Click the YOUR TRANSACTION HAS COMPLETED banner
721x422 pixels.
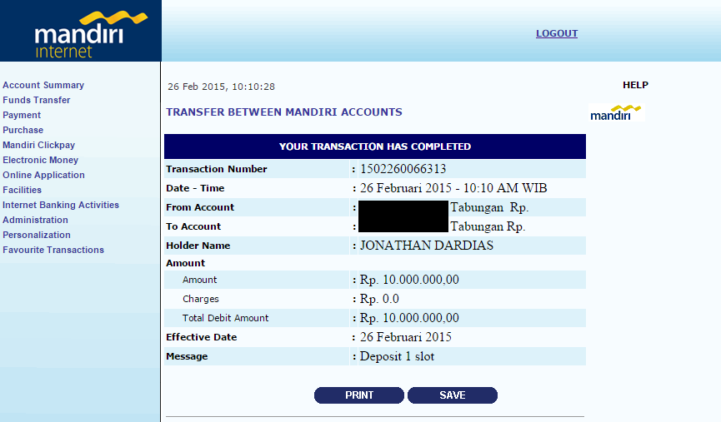pyautogui.click(x=375, y=146)
